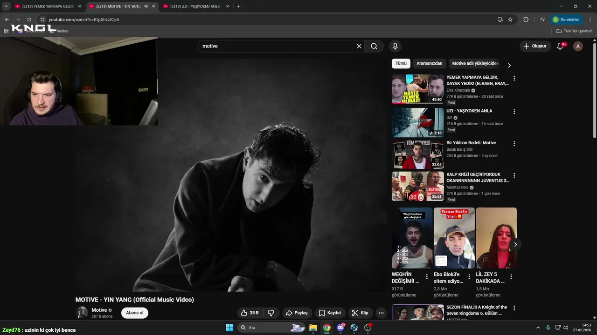Select the Aramanızdan filter chip
The height and width of the screenshot is (335, 597).
click(429, 63)
